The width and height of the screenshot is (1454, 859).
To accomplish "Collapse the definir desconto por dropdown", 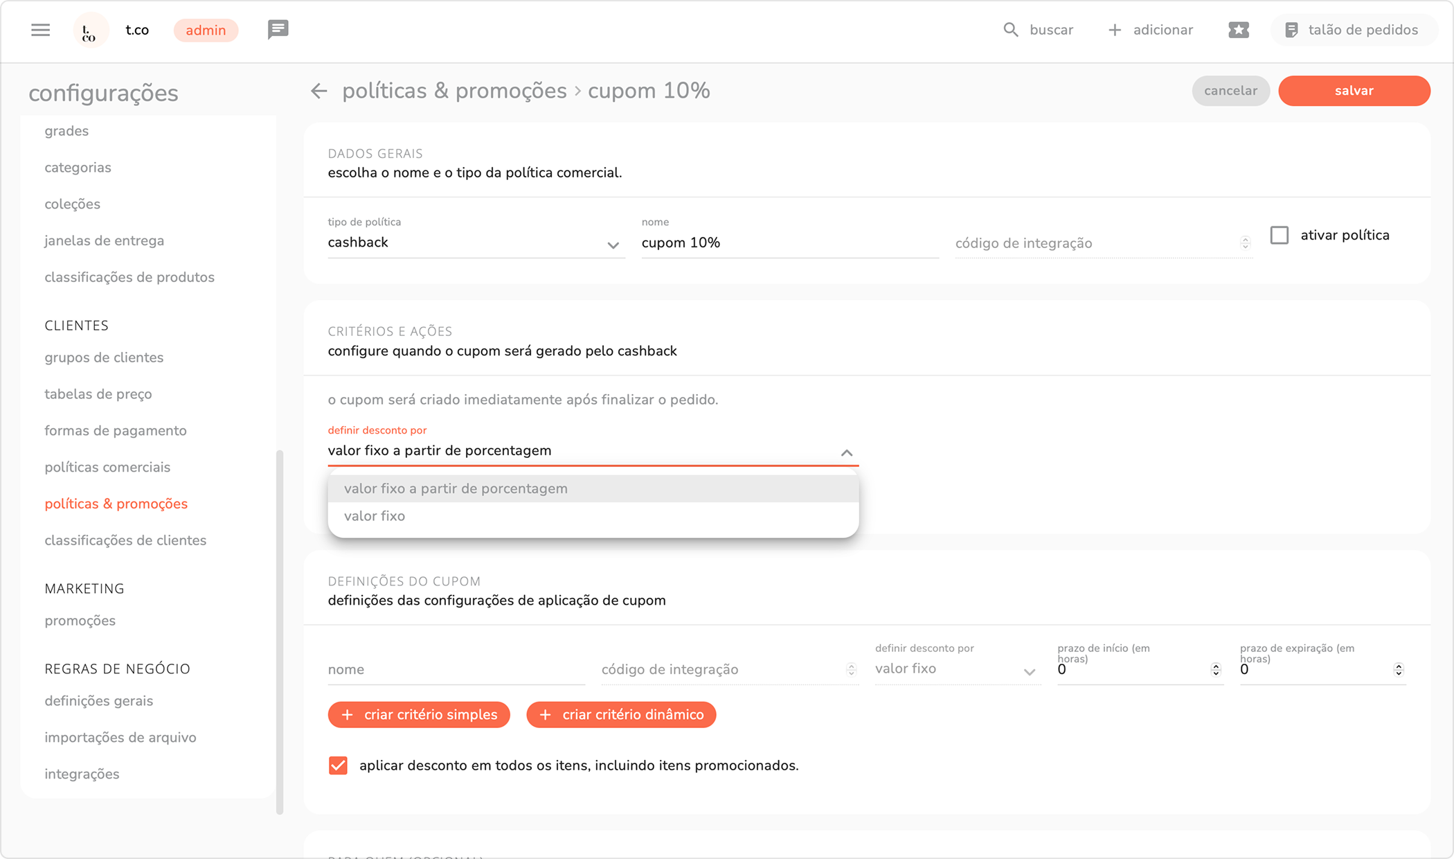I will point(846,452).
